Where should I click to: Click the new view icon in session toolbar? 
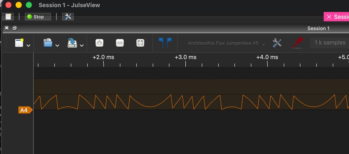(x=19, y=43)
